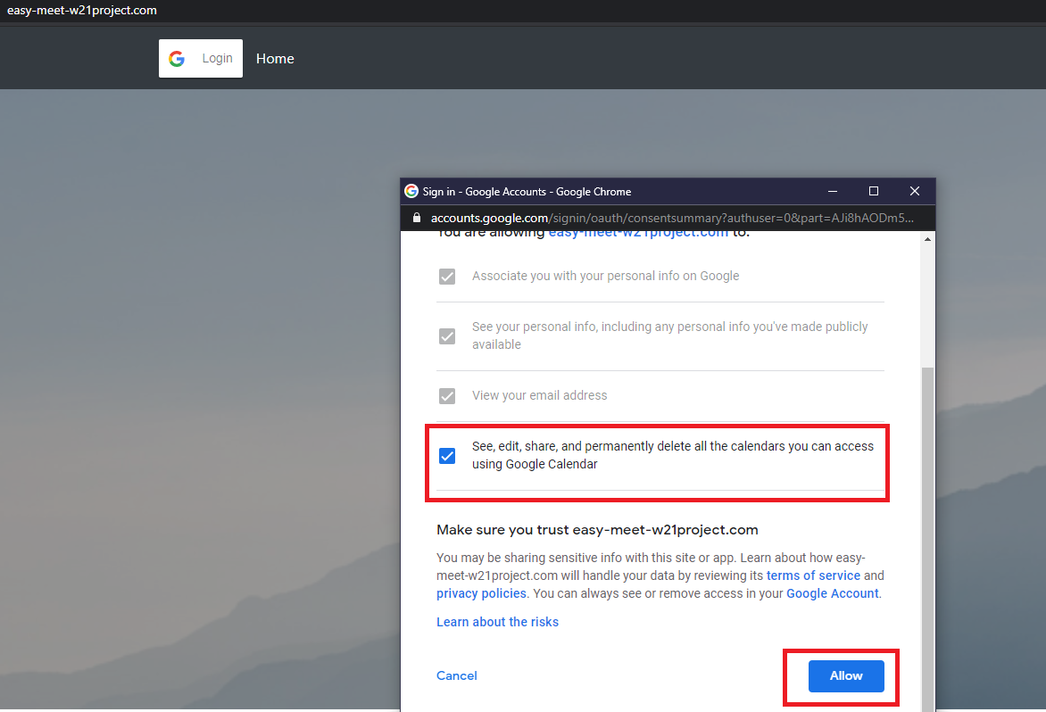The image size is (1046, 712).
Task: Toggle 'Associate you with your personal info' checkbox
Action: pyautogui.click(x=447, y=276)
